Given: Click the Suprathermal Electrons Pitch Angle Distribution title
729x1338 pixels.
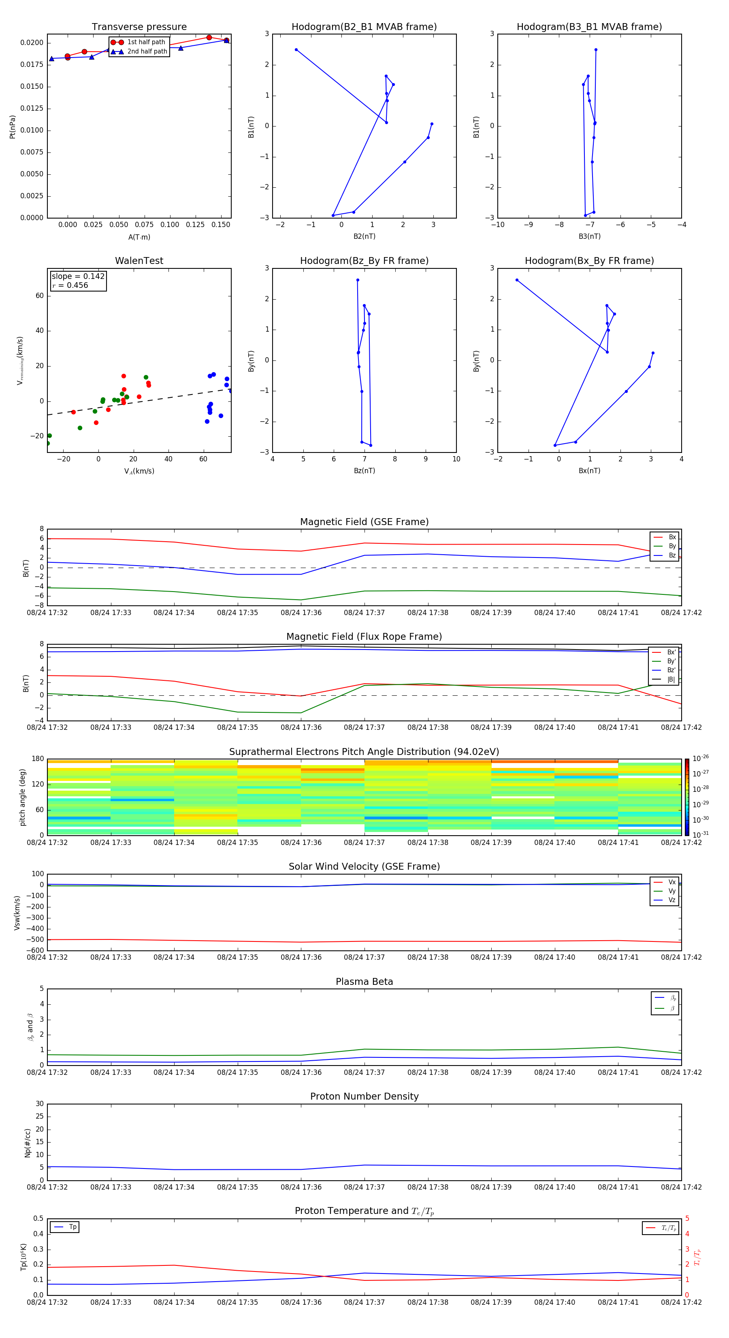Looking at the screenshot, I should (364, 752).
